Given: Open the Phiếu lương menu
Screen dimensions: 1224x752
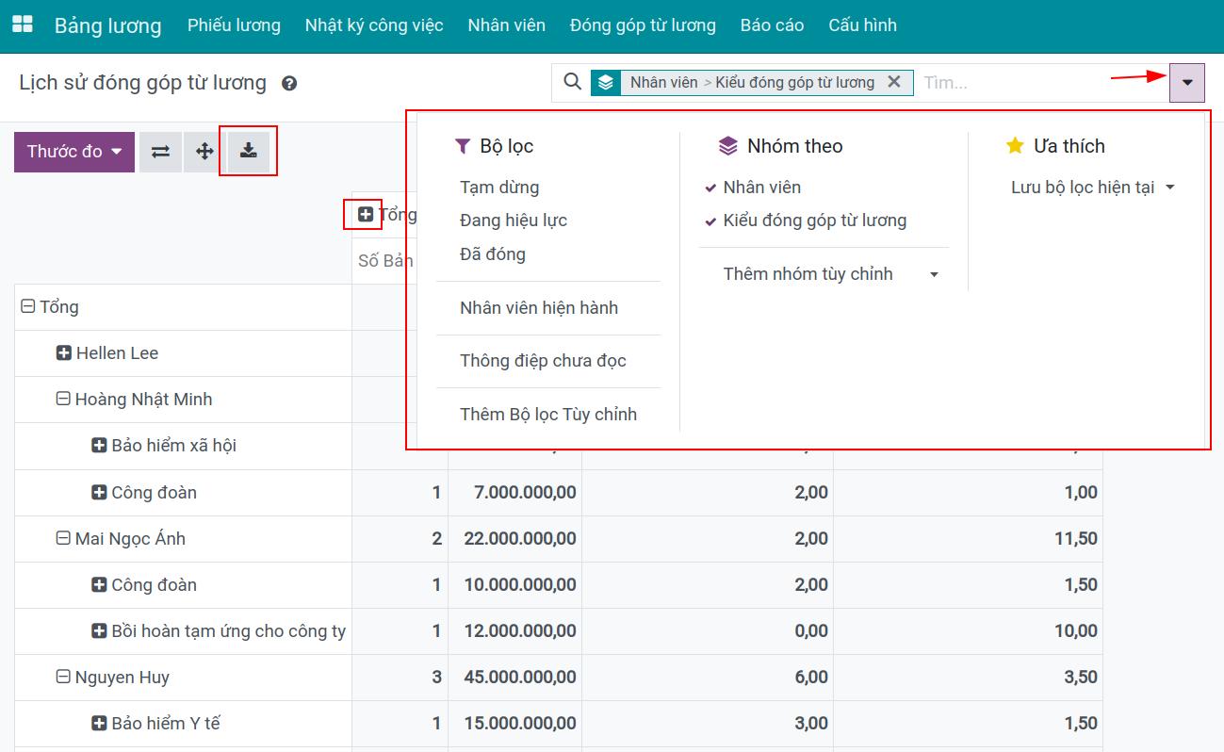Looking at the screenshot, I should (x=234, y=25).
